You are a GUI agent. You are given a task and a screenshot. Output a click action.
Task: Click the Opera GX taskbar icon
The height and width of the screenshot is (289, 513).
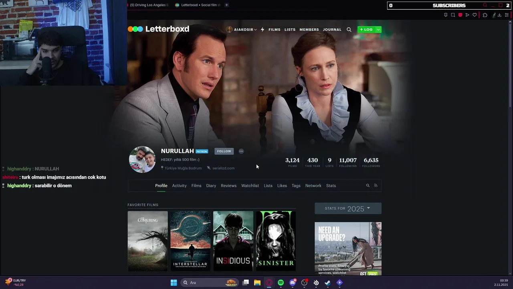click(x=269, y=283)
